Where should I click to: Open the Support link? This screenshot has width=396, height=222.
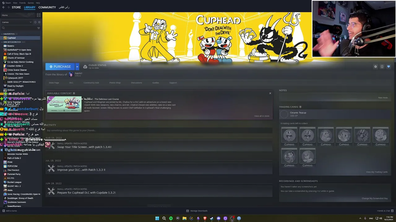click(173, 83)
